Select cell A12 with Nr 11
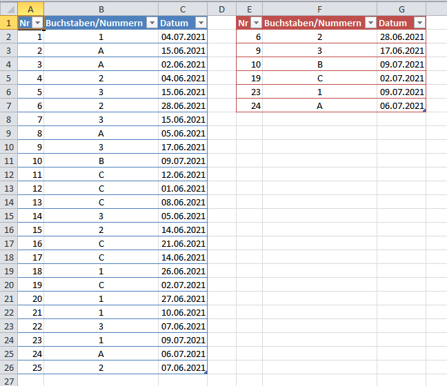The image size is (447, 386). [x=31, y=174]
